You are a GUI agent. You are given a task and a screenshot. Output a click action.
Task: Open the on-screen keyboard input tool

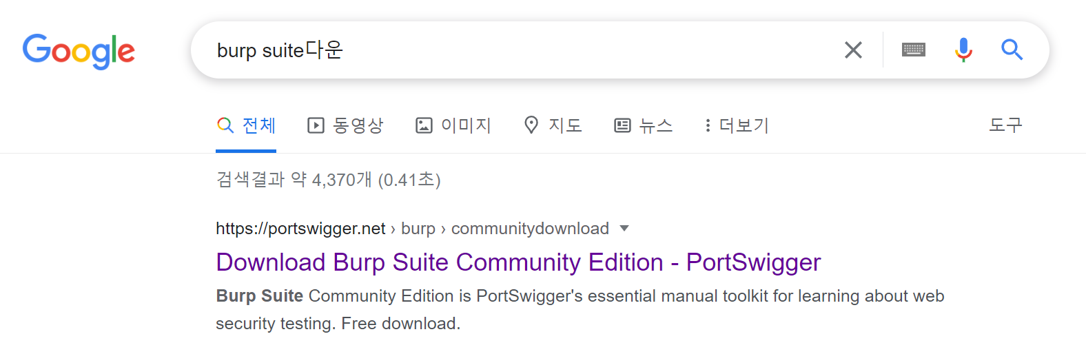click(913, 50)
